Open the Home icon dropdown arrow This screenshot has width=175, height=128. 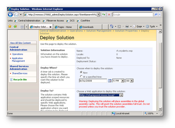coord(116,26)
